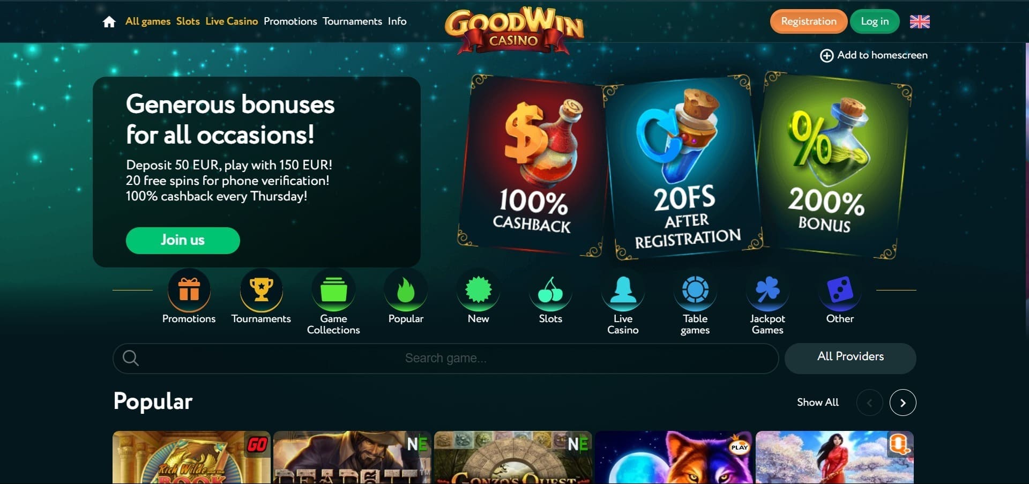Click the Show All link for Popular
Viewport: 1029px width, 484px height.
click(818, 403)
